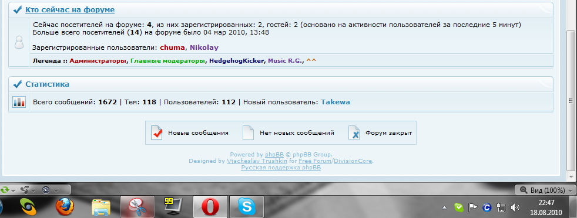Open 'Кто сейчас на форуме' heading link
The height and width of the screenshot is (218, 577).
pyautogui.click(x=70, y=10)
